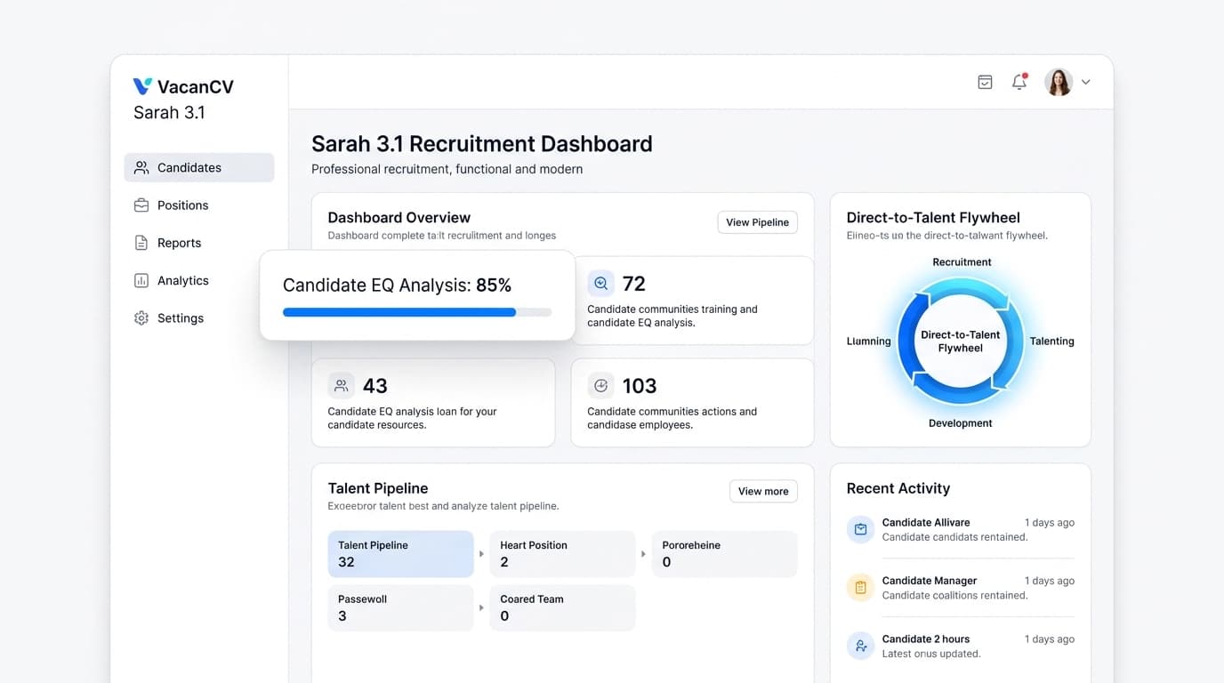The image size is (1224, 683).
Task: Click the Settings gear icon
Action: click(x=141, y=317)
